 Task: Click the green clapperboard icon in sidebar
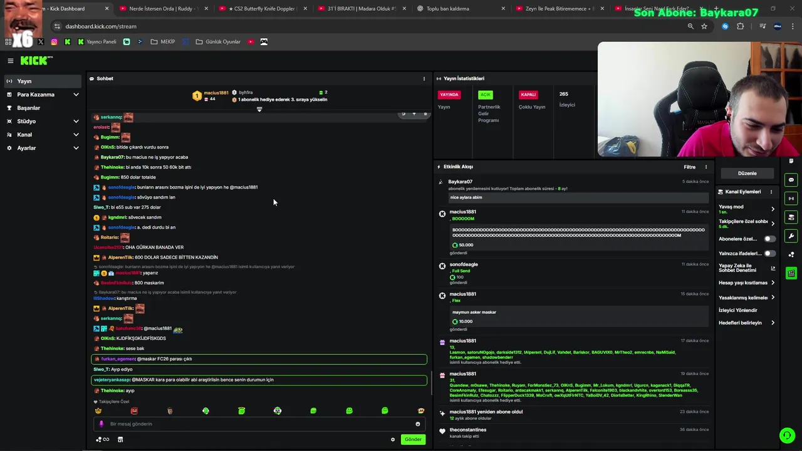click(x=791, y=273)
